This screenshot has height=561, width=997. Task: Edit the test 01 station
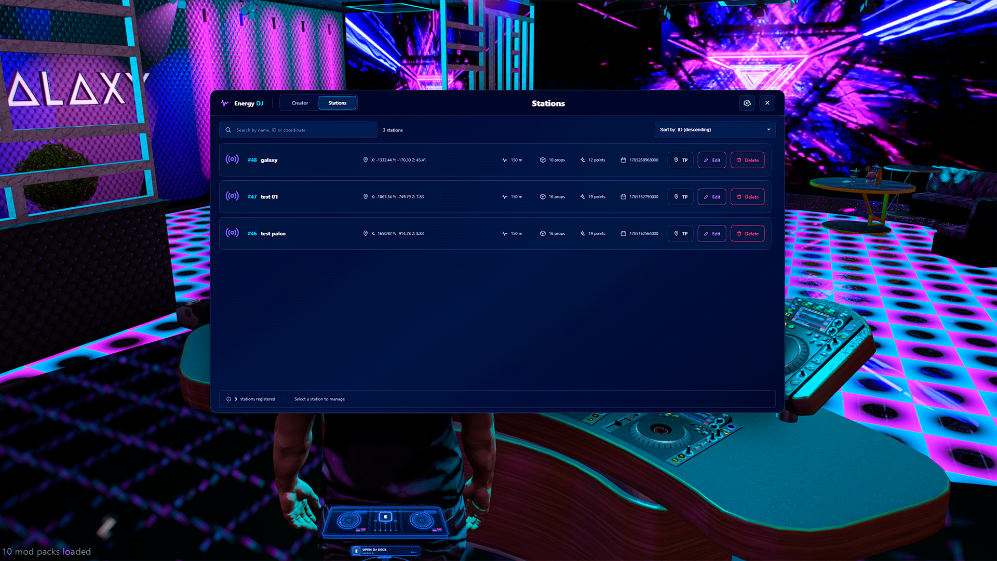coord(712,197)
